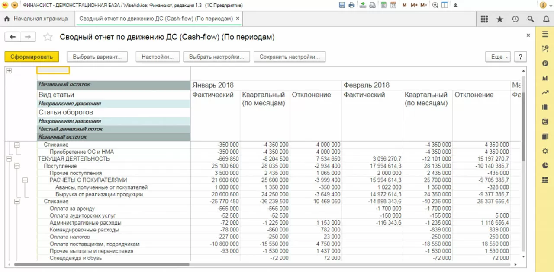
Task: Open the Еще dropdown menu
Action: pos(499,57)
